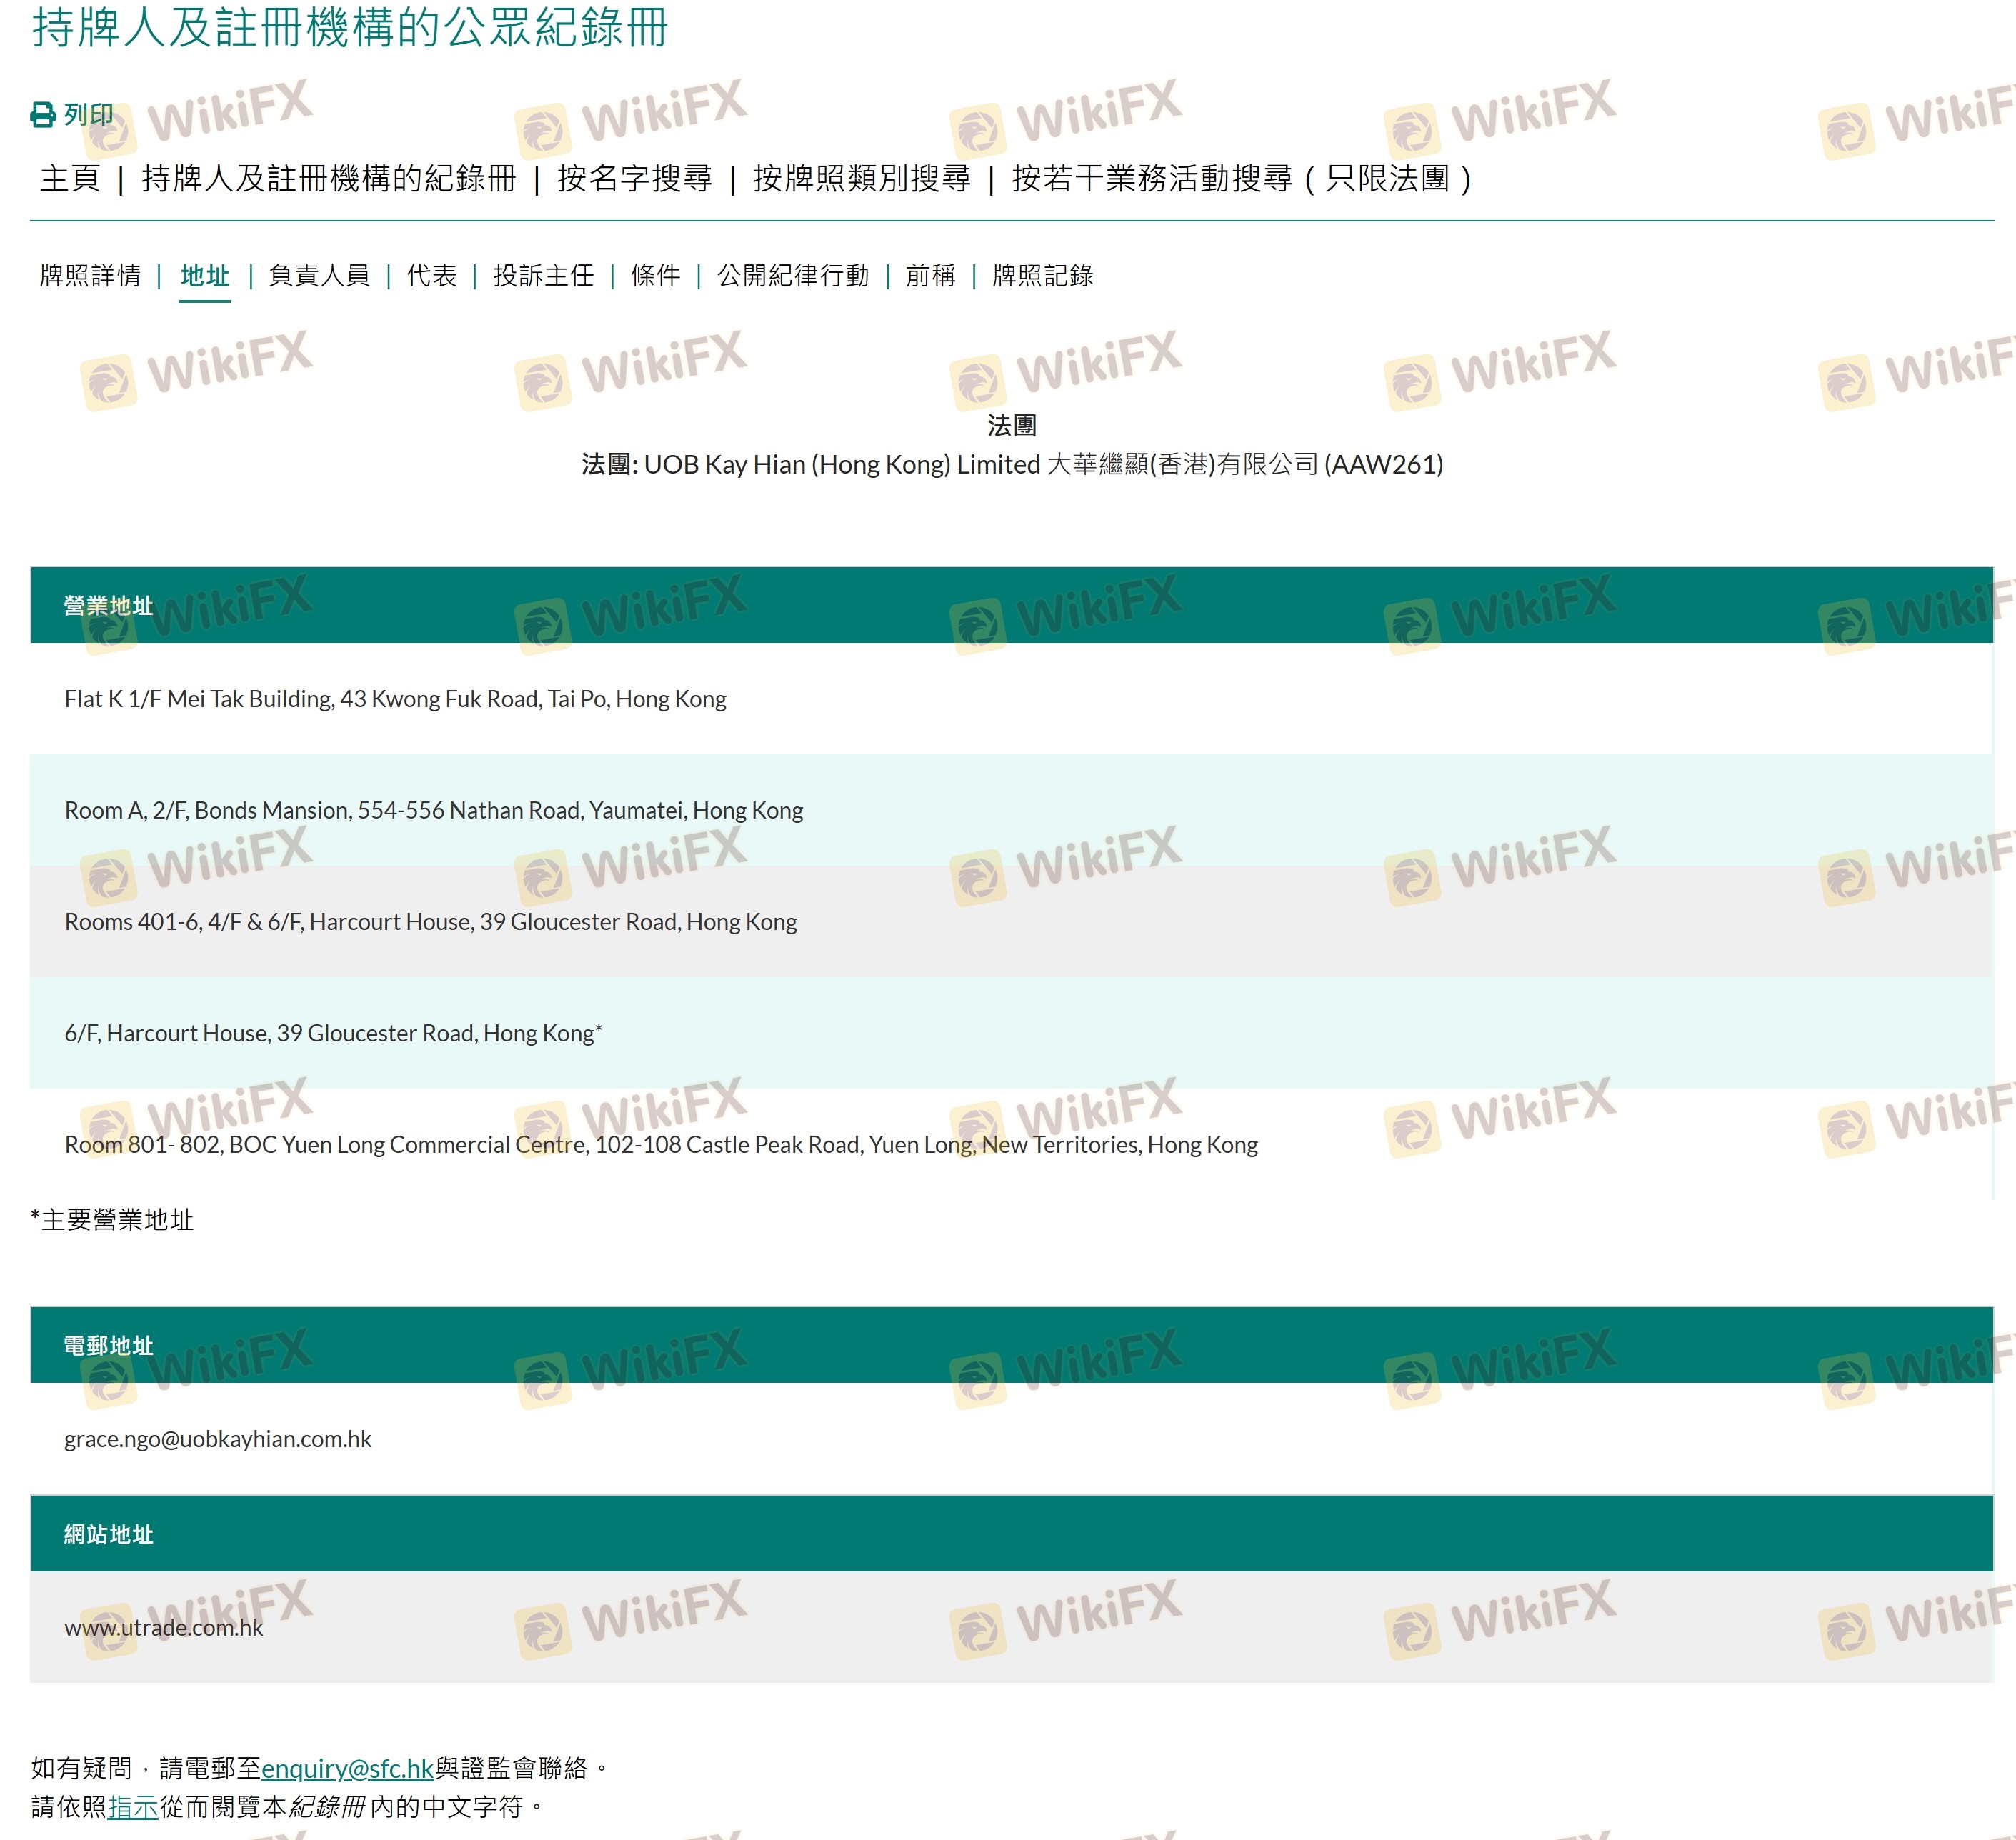Open the 按牌照類別搜尋 search link
The height and width of the screenshot is (1840, 2016).
point(861,179)
